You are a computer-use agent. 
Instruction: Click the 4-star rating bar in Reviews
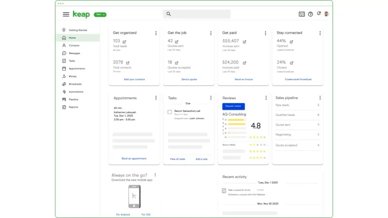click(x=237, y=124)
